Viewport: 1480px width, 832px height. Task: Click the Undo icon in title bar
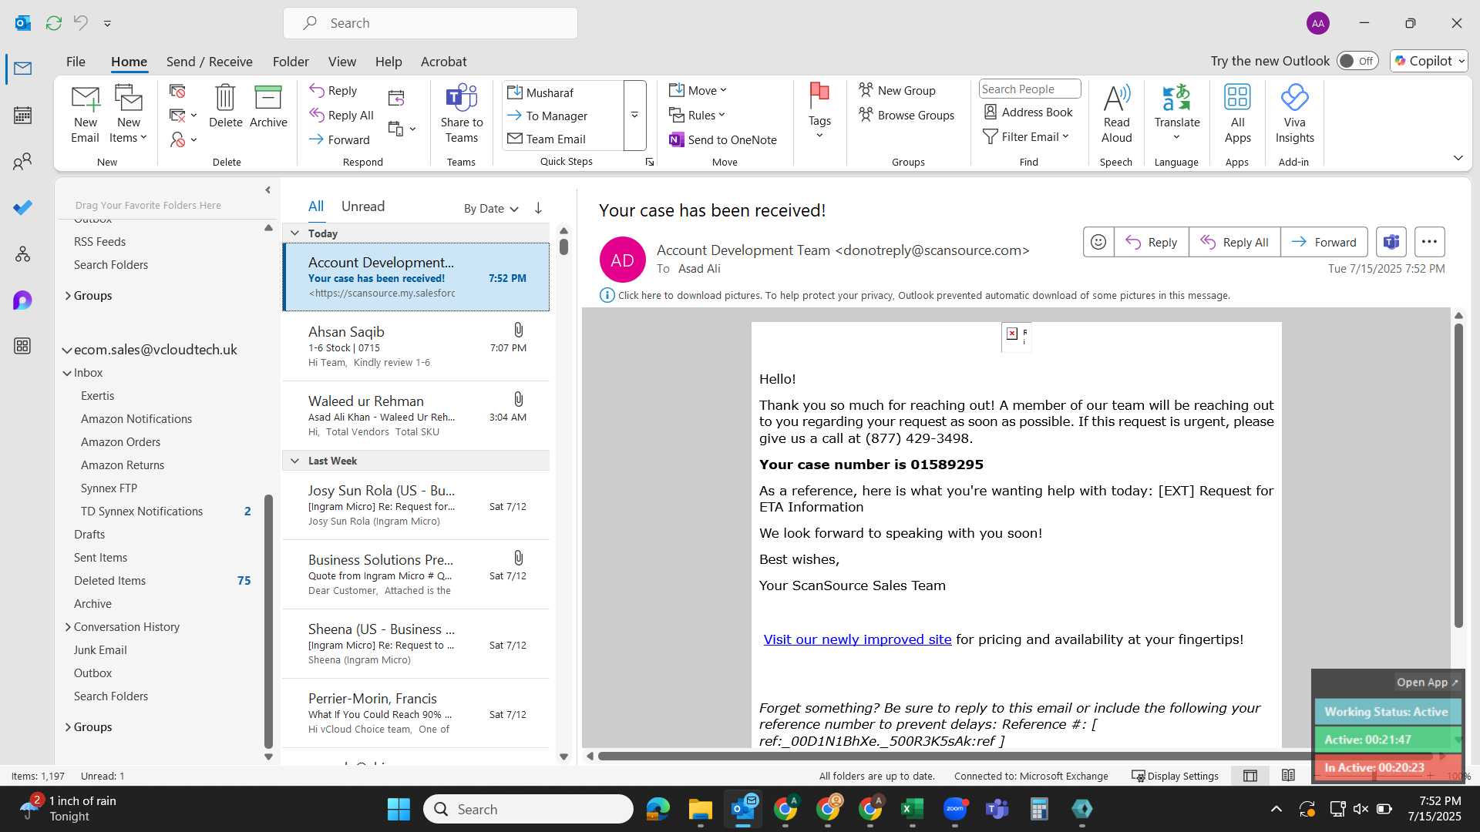pyautogui.click(x=80, y=23)
